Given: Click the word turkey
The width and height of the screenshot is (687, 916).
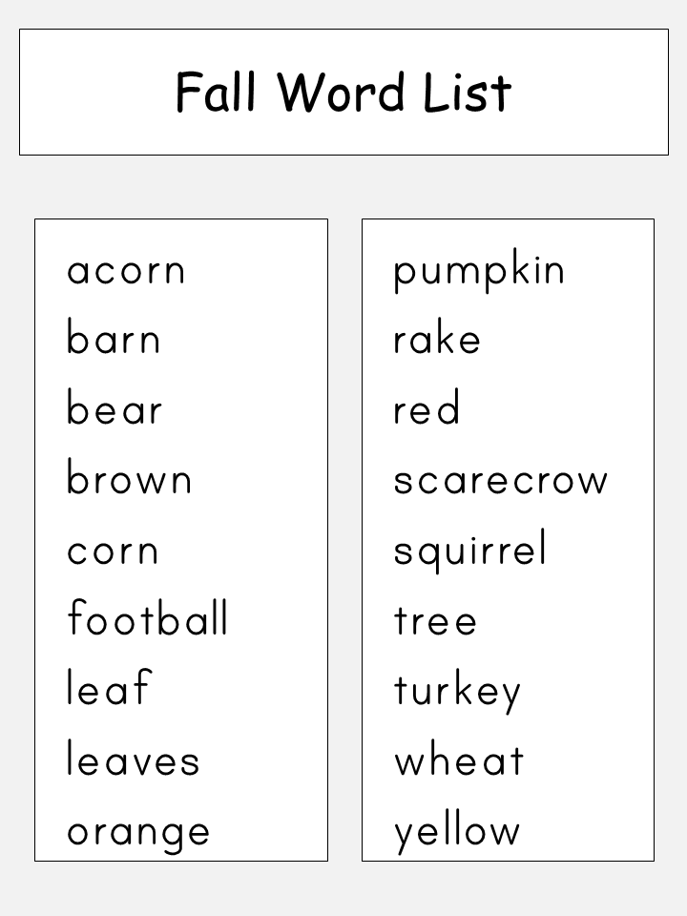Looking at the screenshot, I should click(457, 691).
